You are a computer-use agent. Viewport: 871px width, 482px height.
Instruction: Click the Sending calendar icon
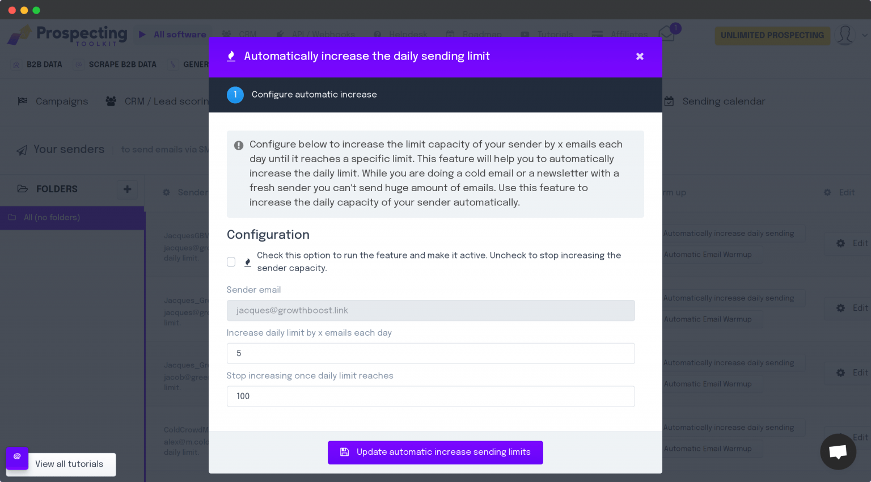pyautogui.click(x=669, y=101)
